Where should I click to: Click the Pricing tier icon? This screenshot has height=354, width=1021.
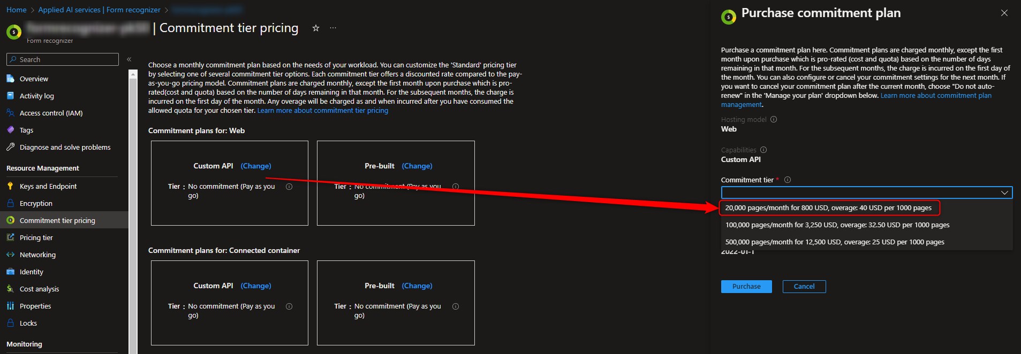pos(10,237)
